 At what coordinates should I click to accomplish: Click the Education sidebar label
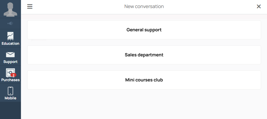click(x=10, y=44)
